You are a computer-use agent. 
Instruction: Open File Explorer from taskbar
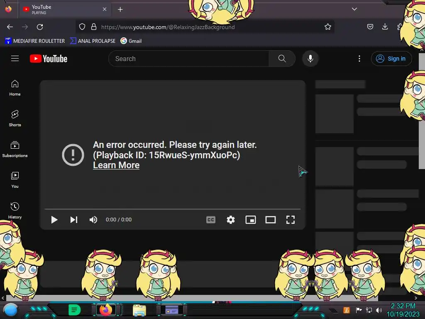pos(139,310)
